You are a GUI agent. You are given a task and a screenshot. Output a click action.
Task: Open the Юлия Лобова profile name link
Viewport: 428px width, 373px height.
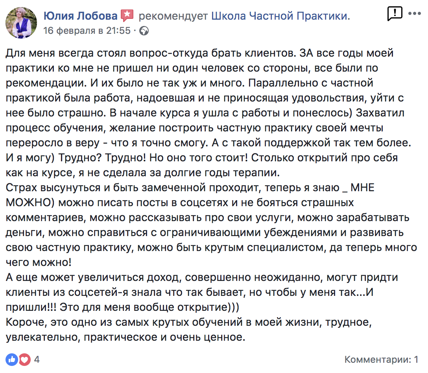(80, 16)
